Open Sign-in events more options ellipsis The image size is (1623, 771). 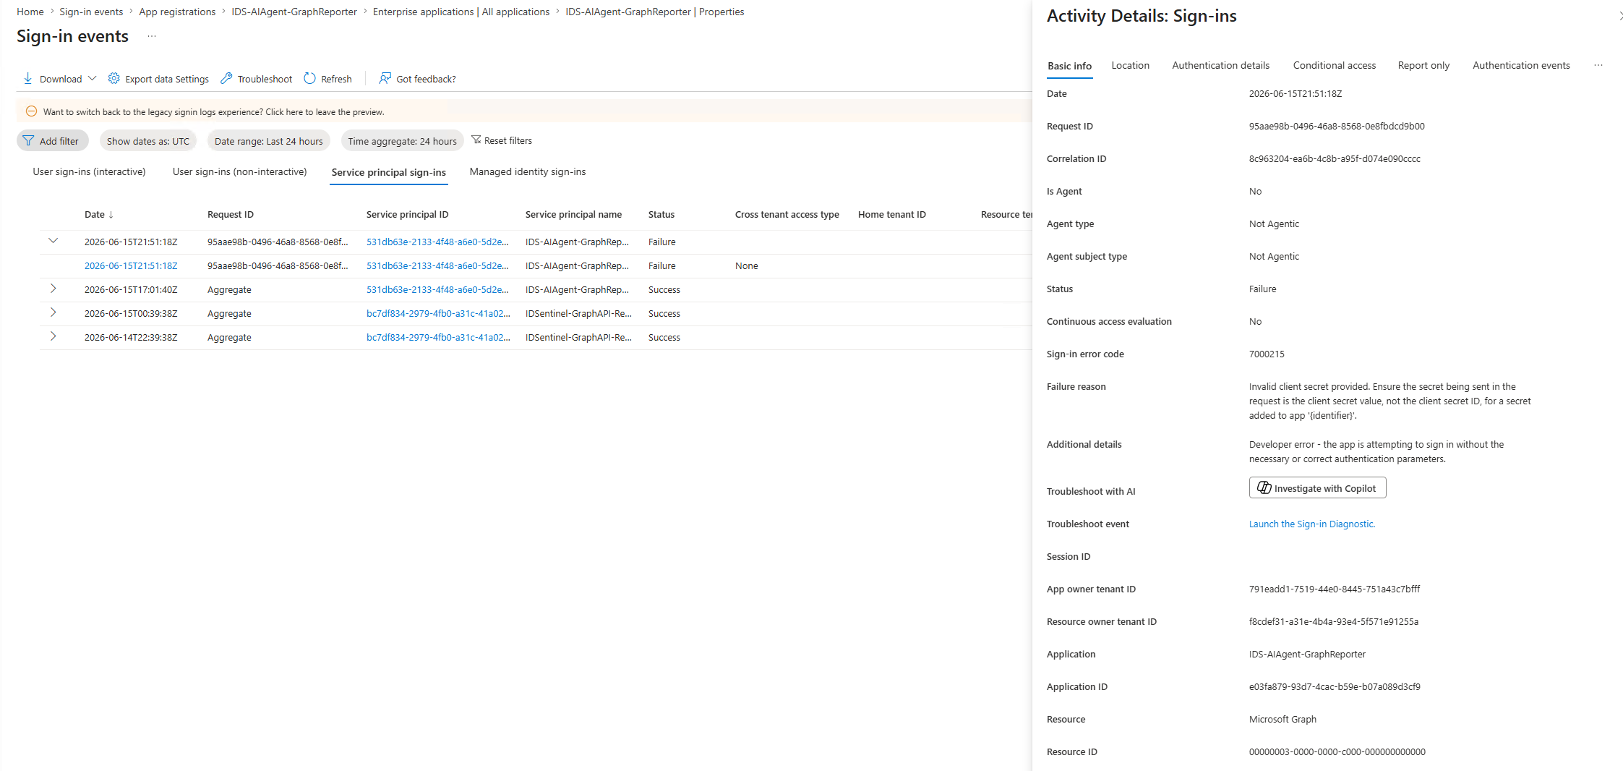coord(152,36)
